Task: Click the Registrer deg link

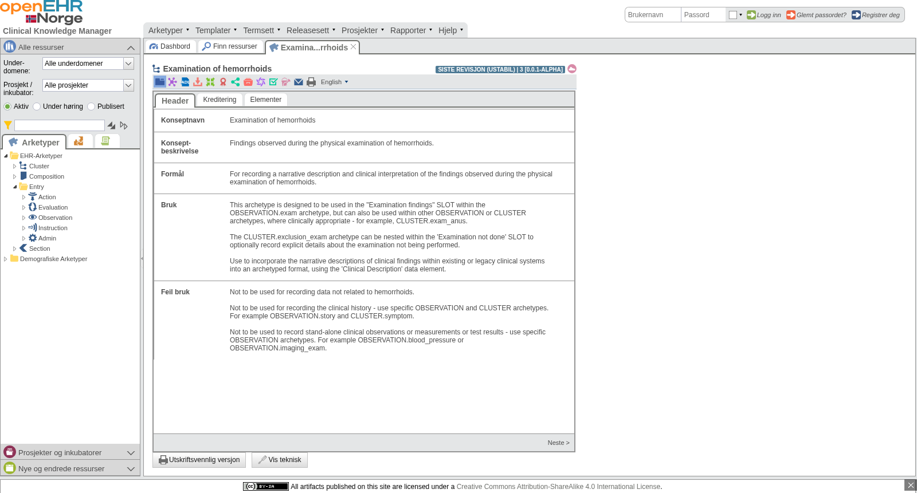Action: pos(876,15)
